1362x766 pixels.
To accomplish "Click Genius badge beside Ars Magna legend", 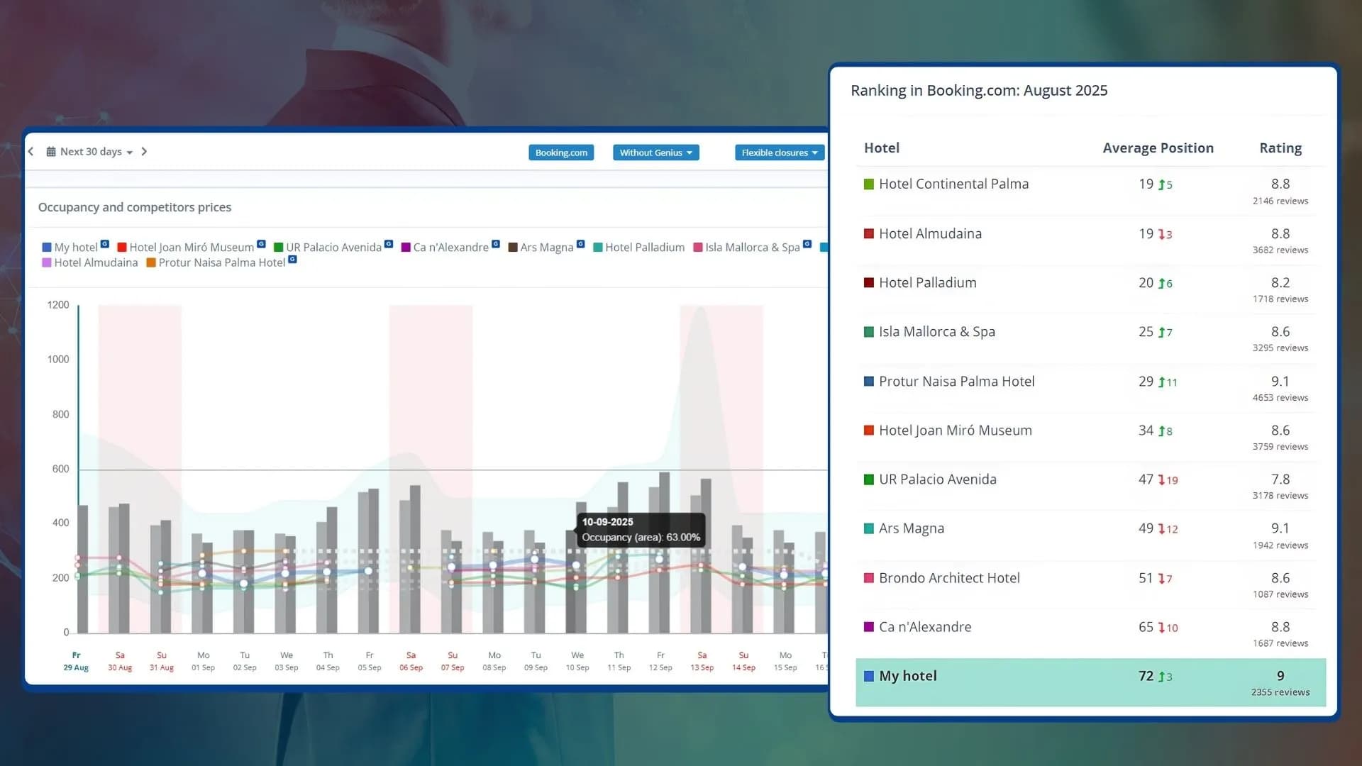I will point(580,244).
